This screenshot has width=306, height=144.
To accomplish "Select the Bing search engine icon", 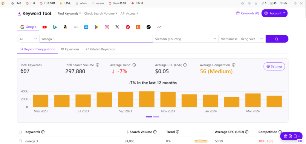I will tap(55, 27).
